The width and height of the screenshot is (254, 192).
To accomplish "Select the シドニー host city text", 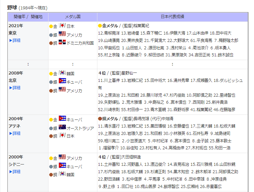I will click(x=16, y=164).
